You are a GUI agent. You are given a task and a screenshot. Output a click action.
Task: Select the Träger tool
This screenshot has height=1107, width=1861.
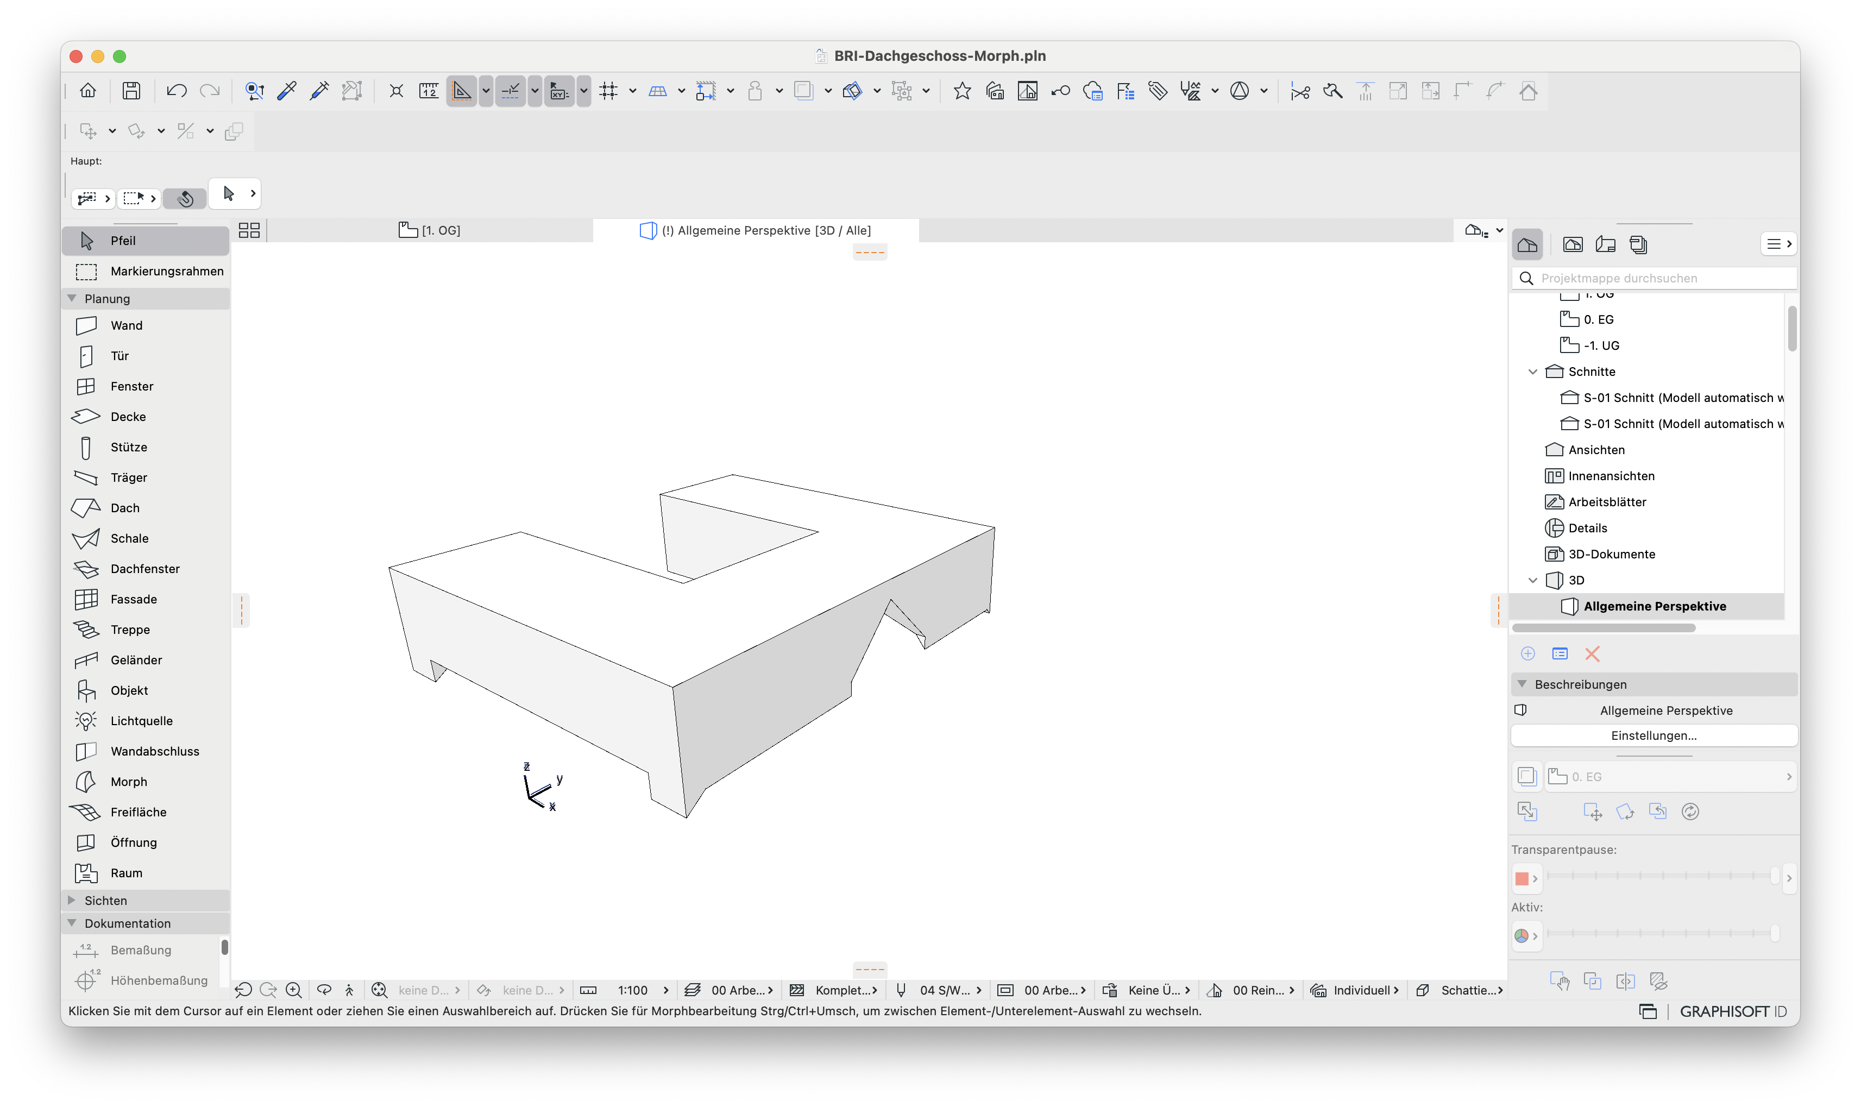146,478
